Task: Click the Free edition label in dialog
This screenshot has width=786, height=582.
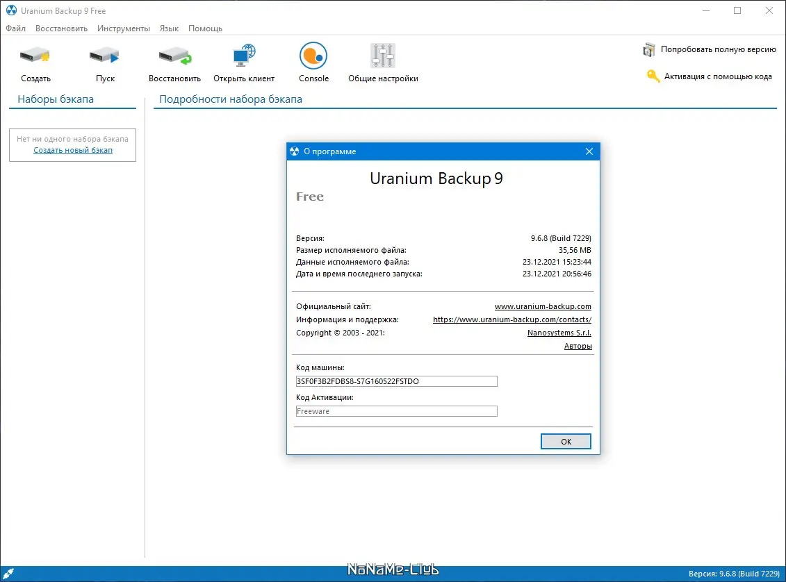Action: click(310, 197)
